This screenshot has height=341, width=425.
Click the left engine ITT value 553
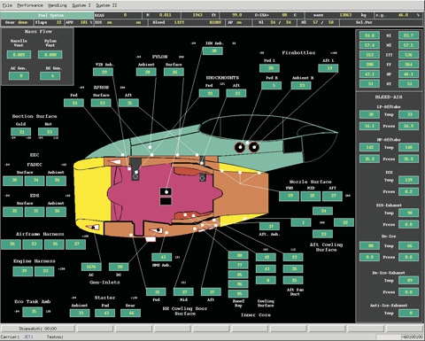[x=369, y=55]
